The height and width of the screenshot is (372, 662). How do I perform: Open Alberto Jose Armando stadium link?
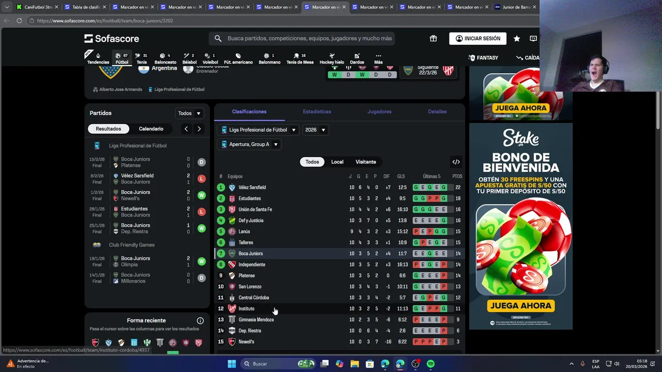click(x=117, y=89)
